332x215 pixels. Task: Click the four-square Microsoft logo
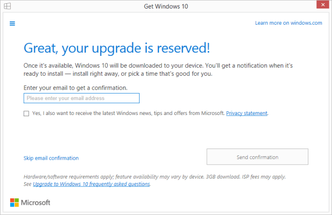click(15, 203)
